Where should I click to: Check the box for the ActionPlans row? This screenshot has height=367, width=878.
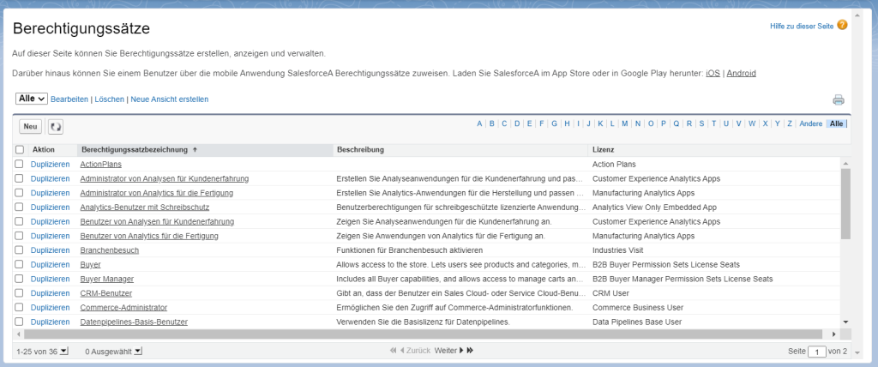click(x=20, y=164)
